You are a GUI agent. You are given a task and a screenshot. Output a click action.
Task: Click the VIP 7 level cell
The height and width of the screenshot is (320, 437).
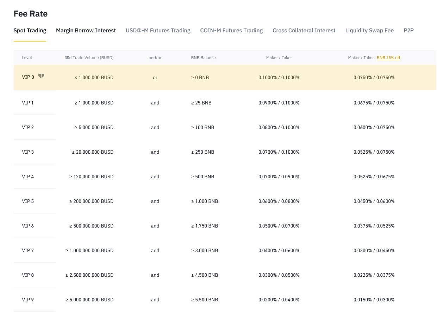point(28,250)
